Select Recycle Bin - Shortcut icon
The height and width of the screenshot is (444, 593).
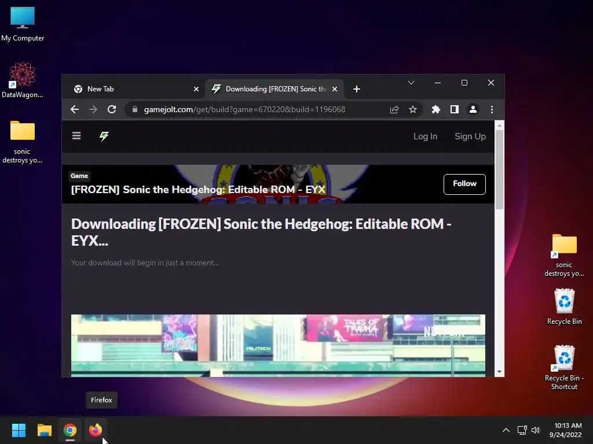pos(564,367)
